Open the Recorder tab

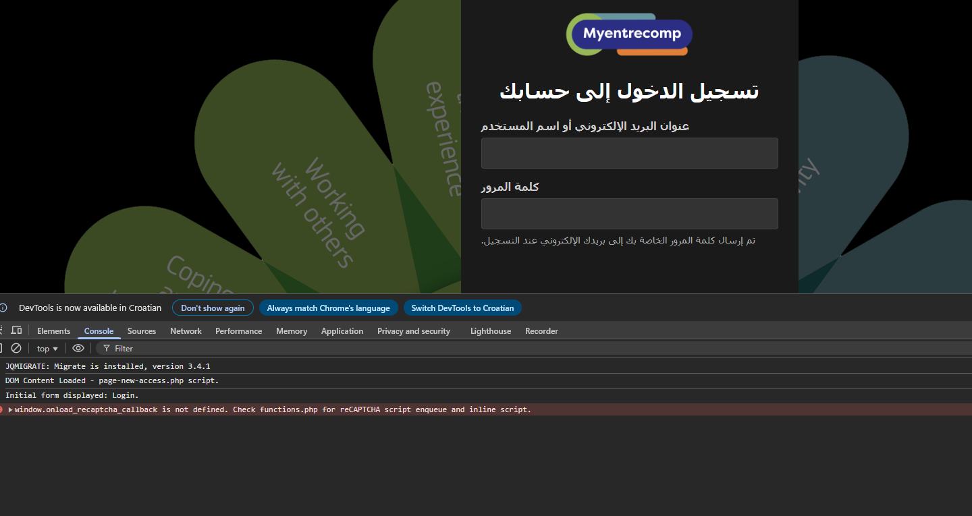tap(541, 331)
